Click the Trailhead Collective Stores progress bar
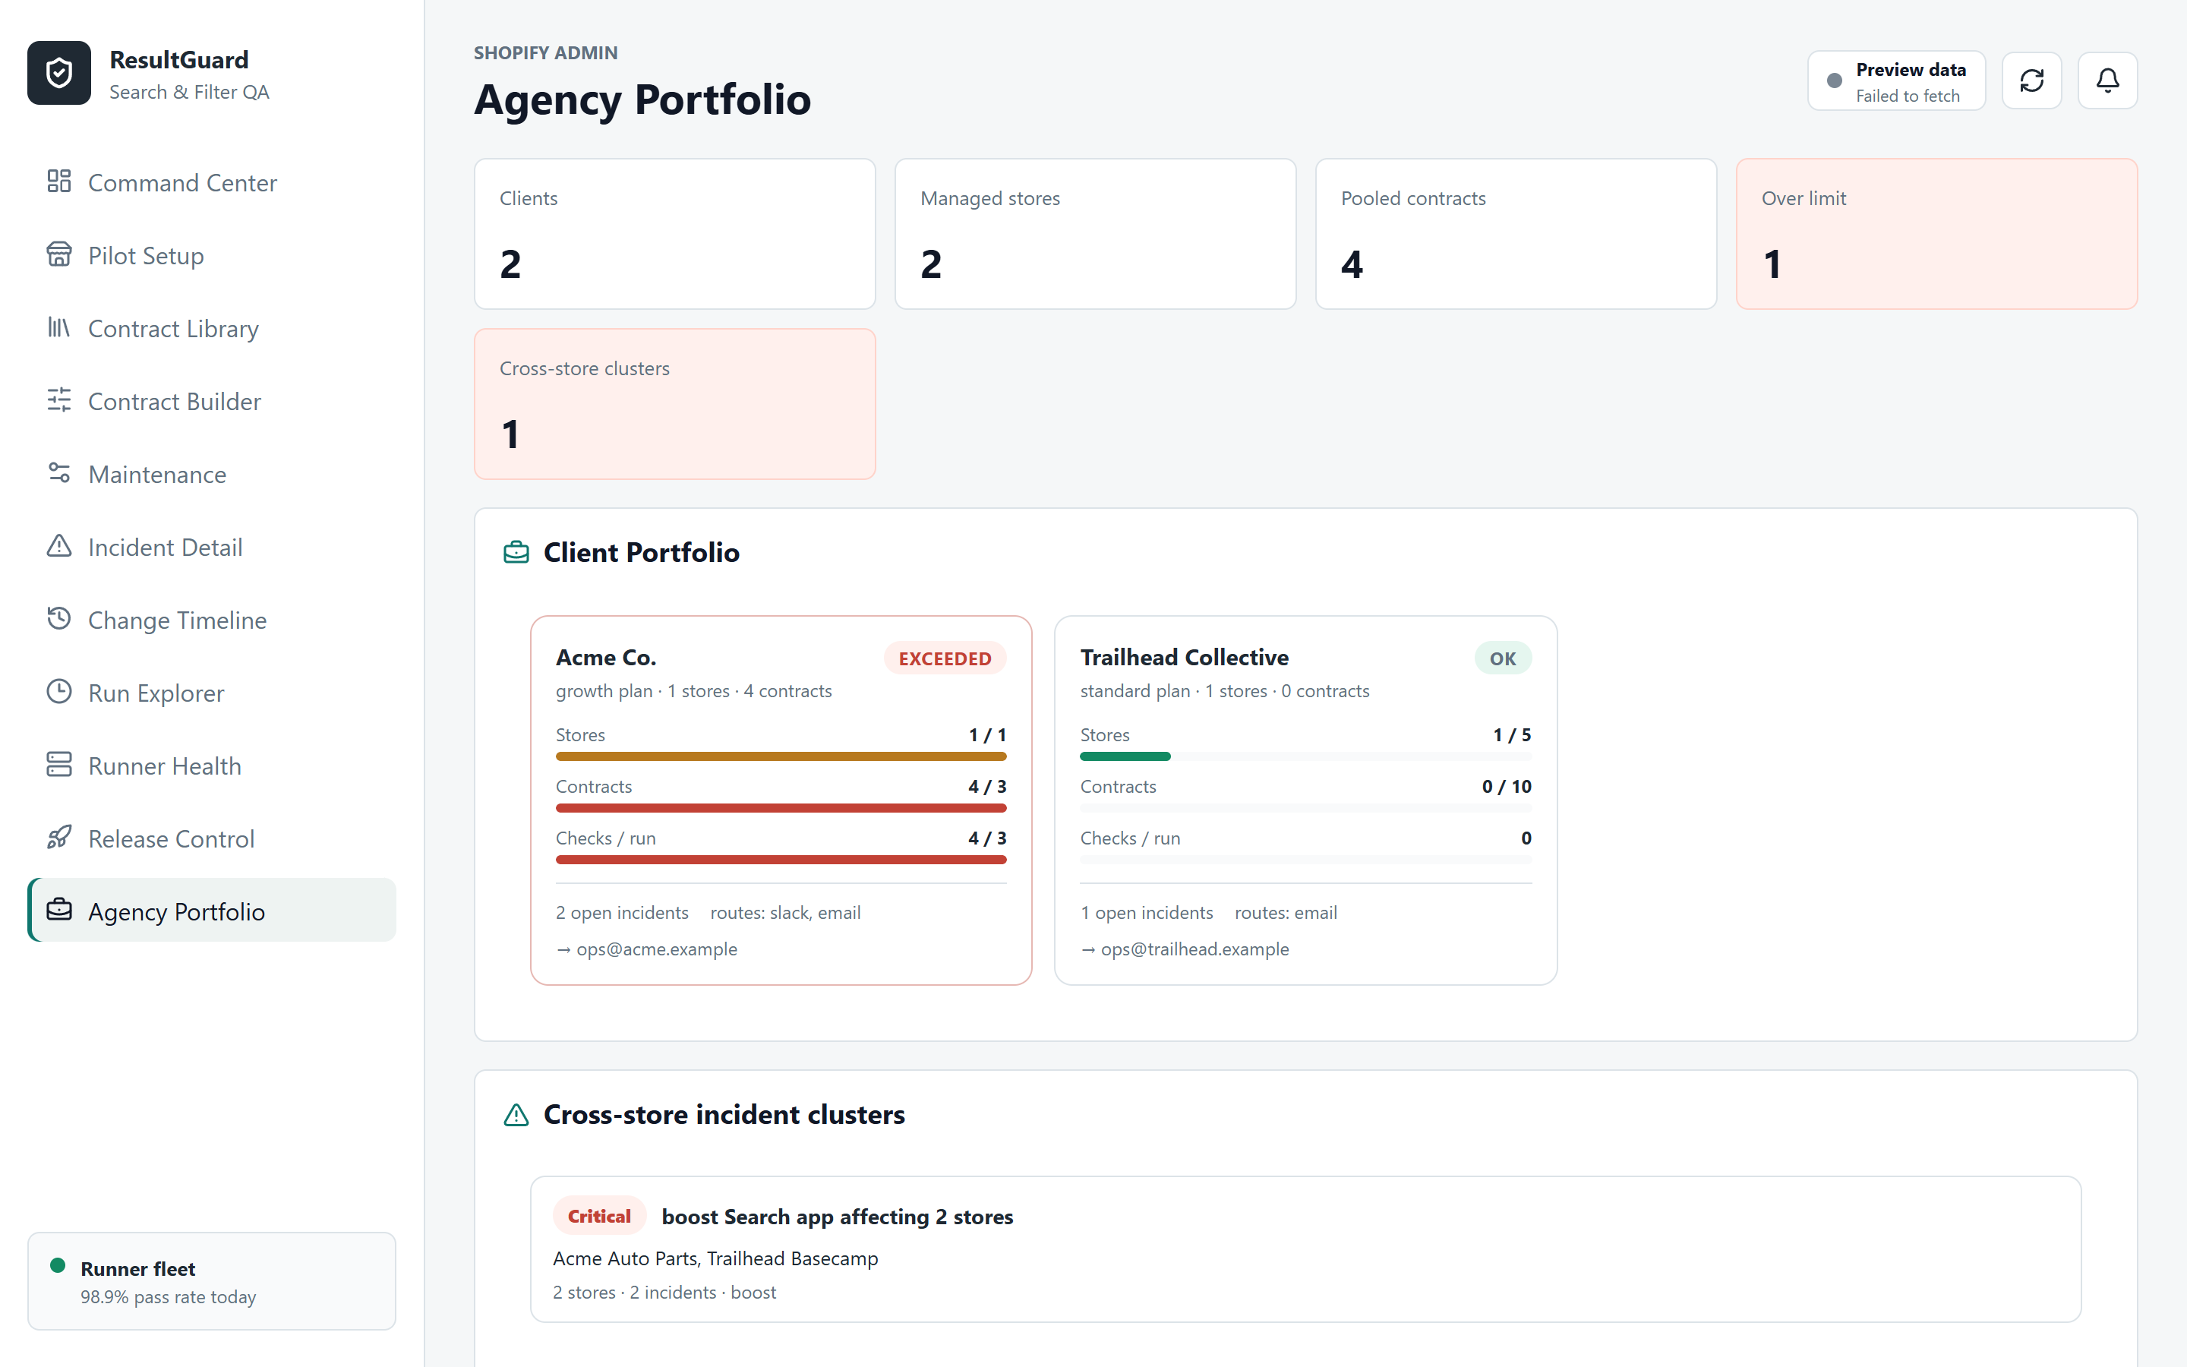This screenshot has width=2187, height=1367. point(1306,756)
